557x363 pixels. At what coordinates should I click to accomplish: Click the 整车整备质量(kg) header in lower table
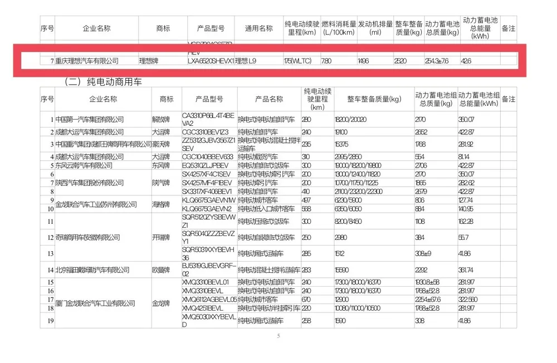374,99
